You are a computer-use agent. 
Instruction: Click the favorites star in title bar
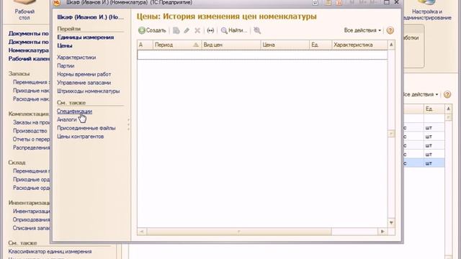coord(315,3)
